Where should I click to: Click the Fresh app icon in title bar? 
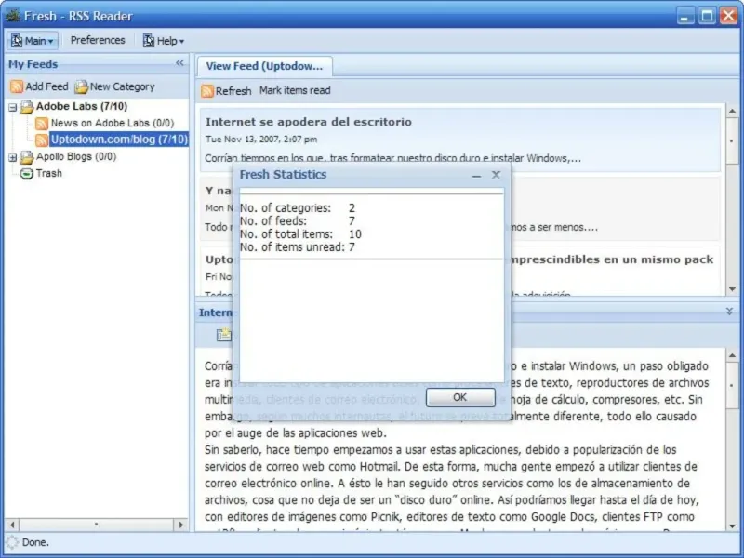[12, 15]
